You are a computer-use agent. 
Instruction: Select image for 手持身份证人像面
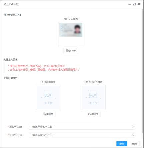click(x=93, y=114)
